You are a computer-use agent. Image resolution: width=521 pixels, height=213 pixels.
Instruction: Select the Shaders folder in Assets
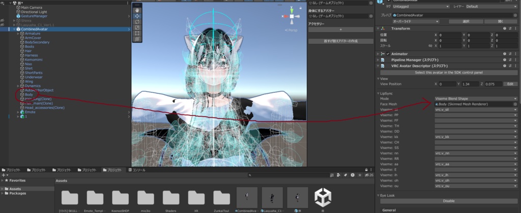171,200
